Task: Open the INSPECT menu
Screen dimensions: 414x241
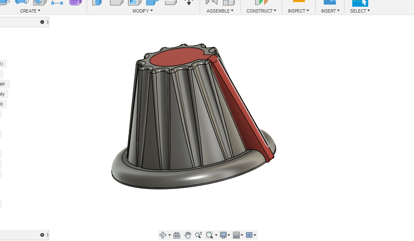Action: coord(298,11)
